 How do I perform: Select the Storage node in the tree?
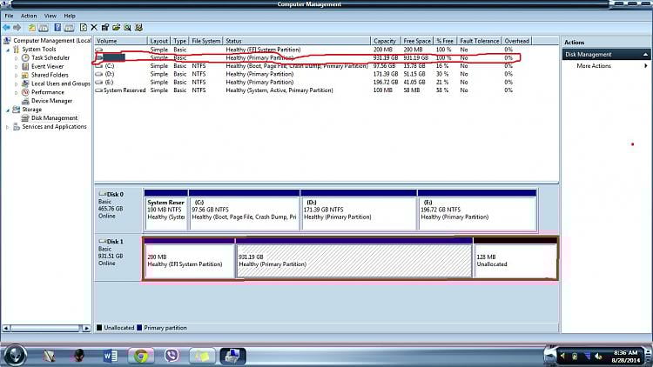pyautogui.click(x=31, y=110)
